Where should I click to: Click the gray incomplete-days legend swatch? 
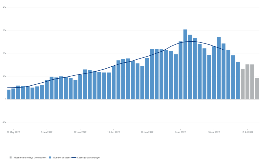coord(11,157)
